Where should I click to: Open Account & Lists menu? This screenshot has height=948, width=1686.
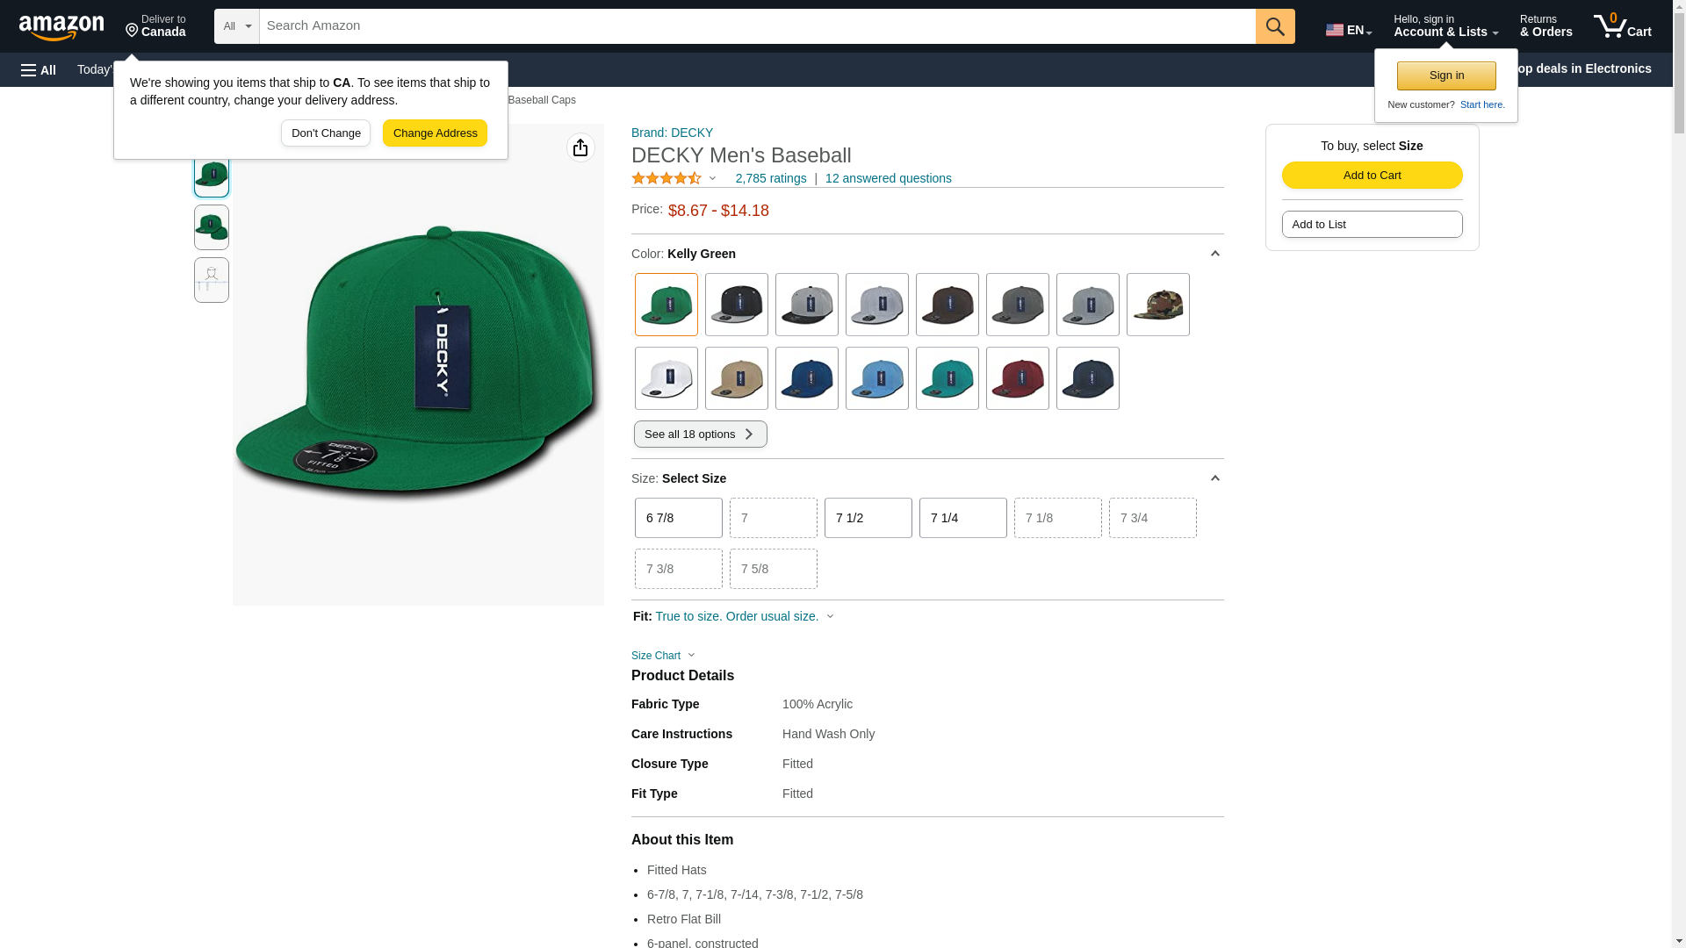pyautogui.click(x=1445, y=26)
